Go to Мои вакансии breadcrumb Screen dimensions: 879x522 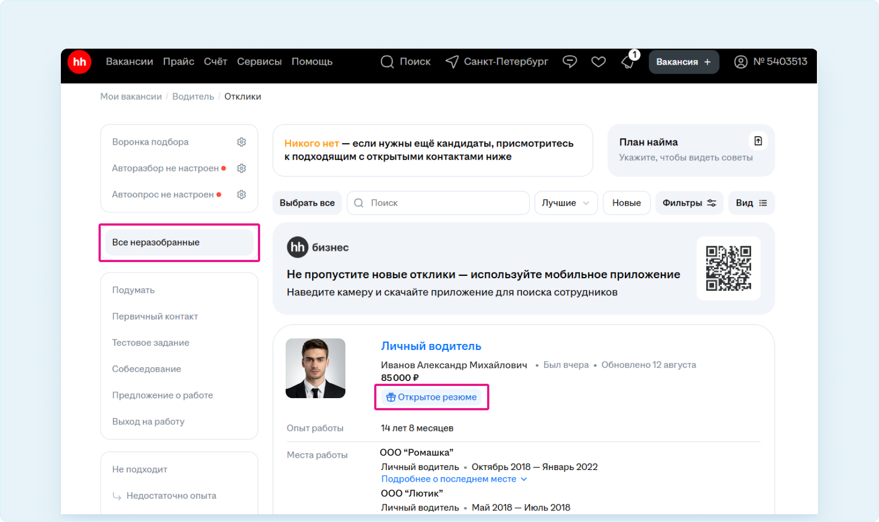(131, 96)
